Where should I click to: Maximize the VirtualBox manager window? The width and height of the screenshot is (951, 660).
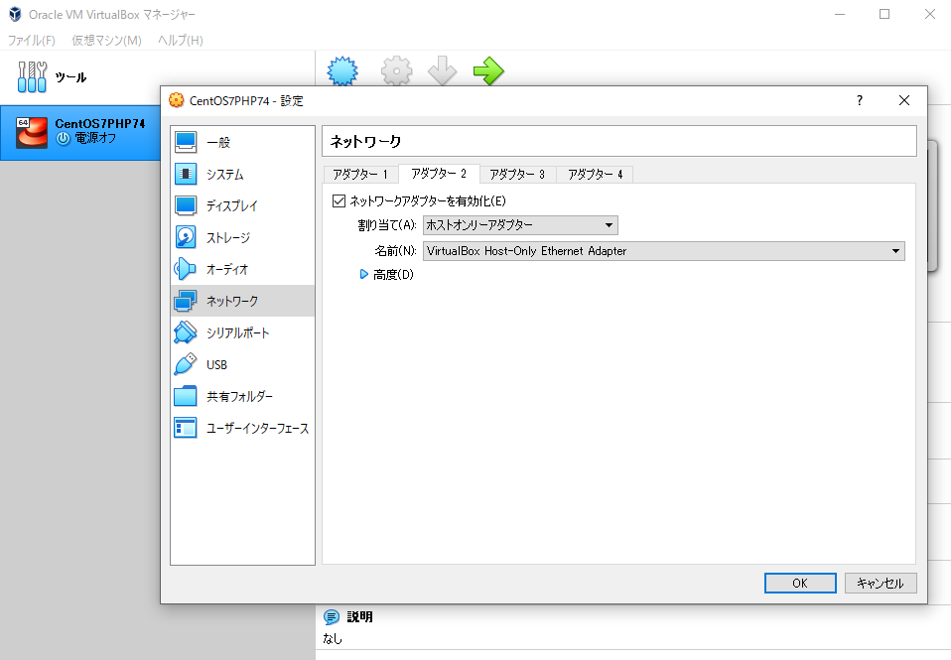coord(884,14)
